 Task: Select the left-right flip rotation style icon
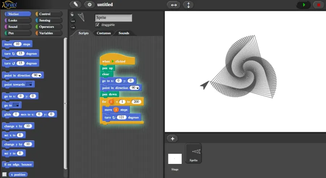(x=73, y=21)
